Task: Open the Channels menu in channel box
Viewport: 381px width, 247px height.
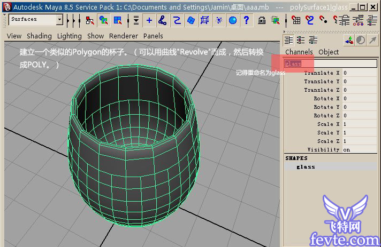Action: (299, 52)
